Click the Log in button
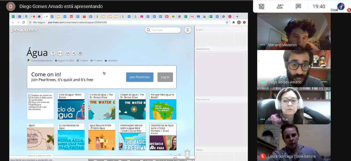Viewport: 351px width, 161px height. tap(165, 77)
